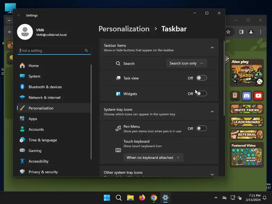Click the Privacy & security shield icon
Screen dimensions: 272x204
[x=22, y=172]
